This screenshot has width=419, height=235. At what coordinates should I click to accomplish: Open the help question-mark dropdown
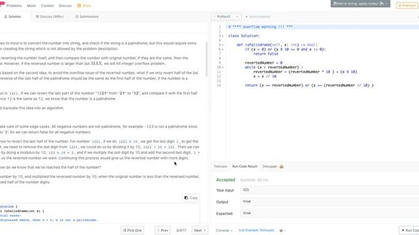[282, 230]
